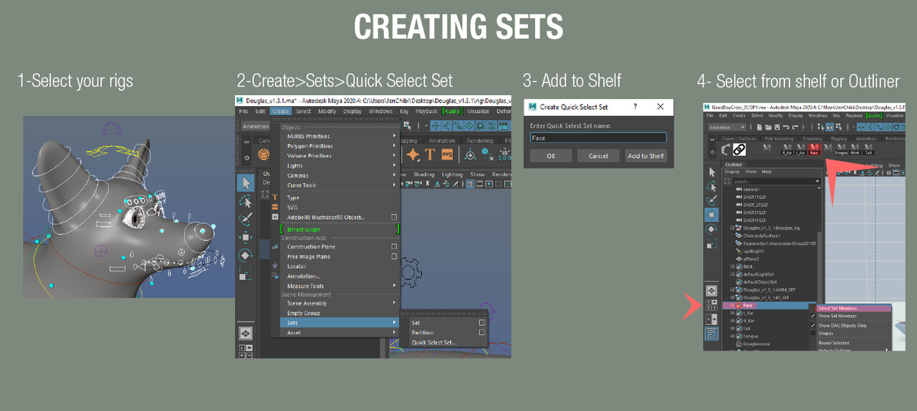Screen dimensions: 917x411
Task: Open the option box next to Partition
Action: pyautogui.click(x=482, y=332)
